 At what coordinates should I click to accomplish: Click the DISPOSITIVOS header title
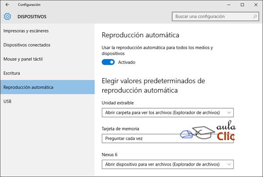tap(32, 17)
